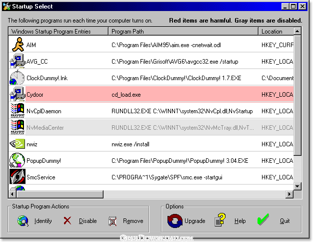Click the Remove button label

[133, 221]
